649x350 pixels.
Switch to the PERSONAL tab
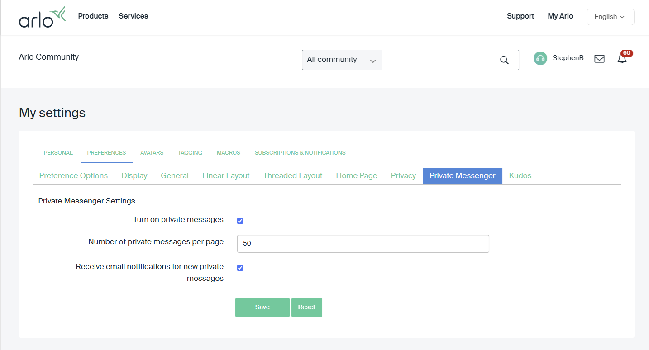[58, 152]
